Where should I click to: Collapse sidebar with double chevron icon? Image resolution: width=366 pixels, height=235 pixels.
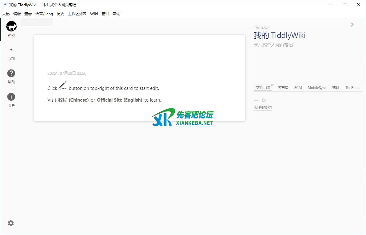point(352,25)
